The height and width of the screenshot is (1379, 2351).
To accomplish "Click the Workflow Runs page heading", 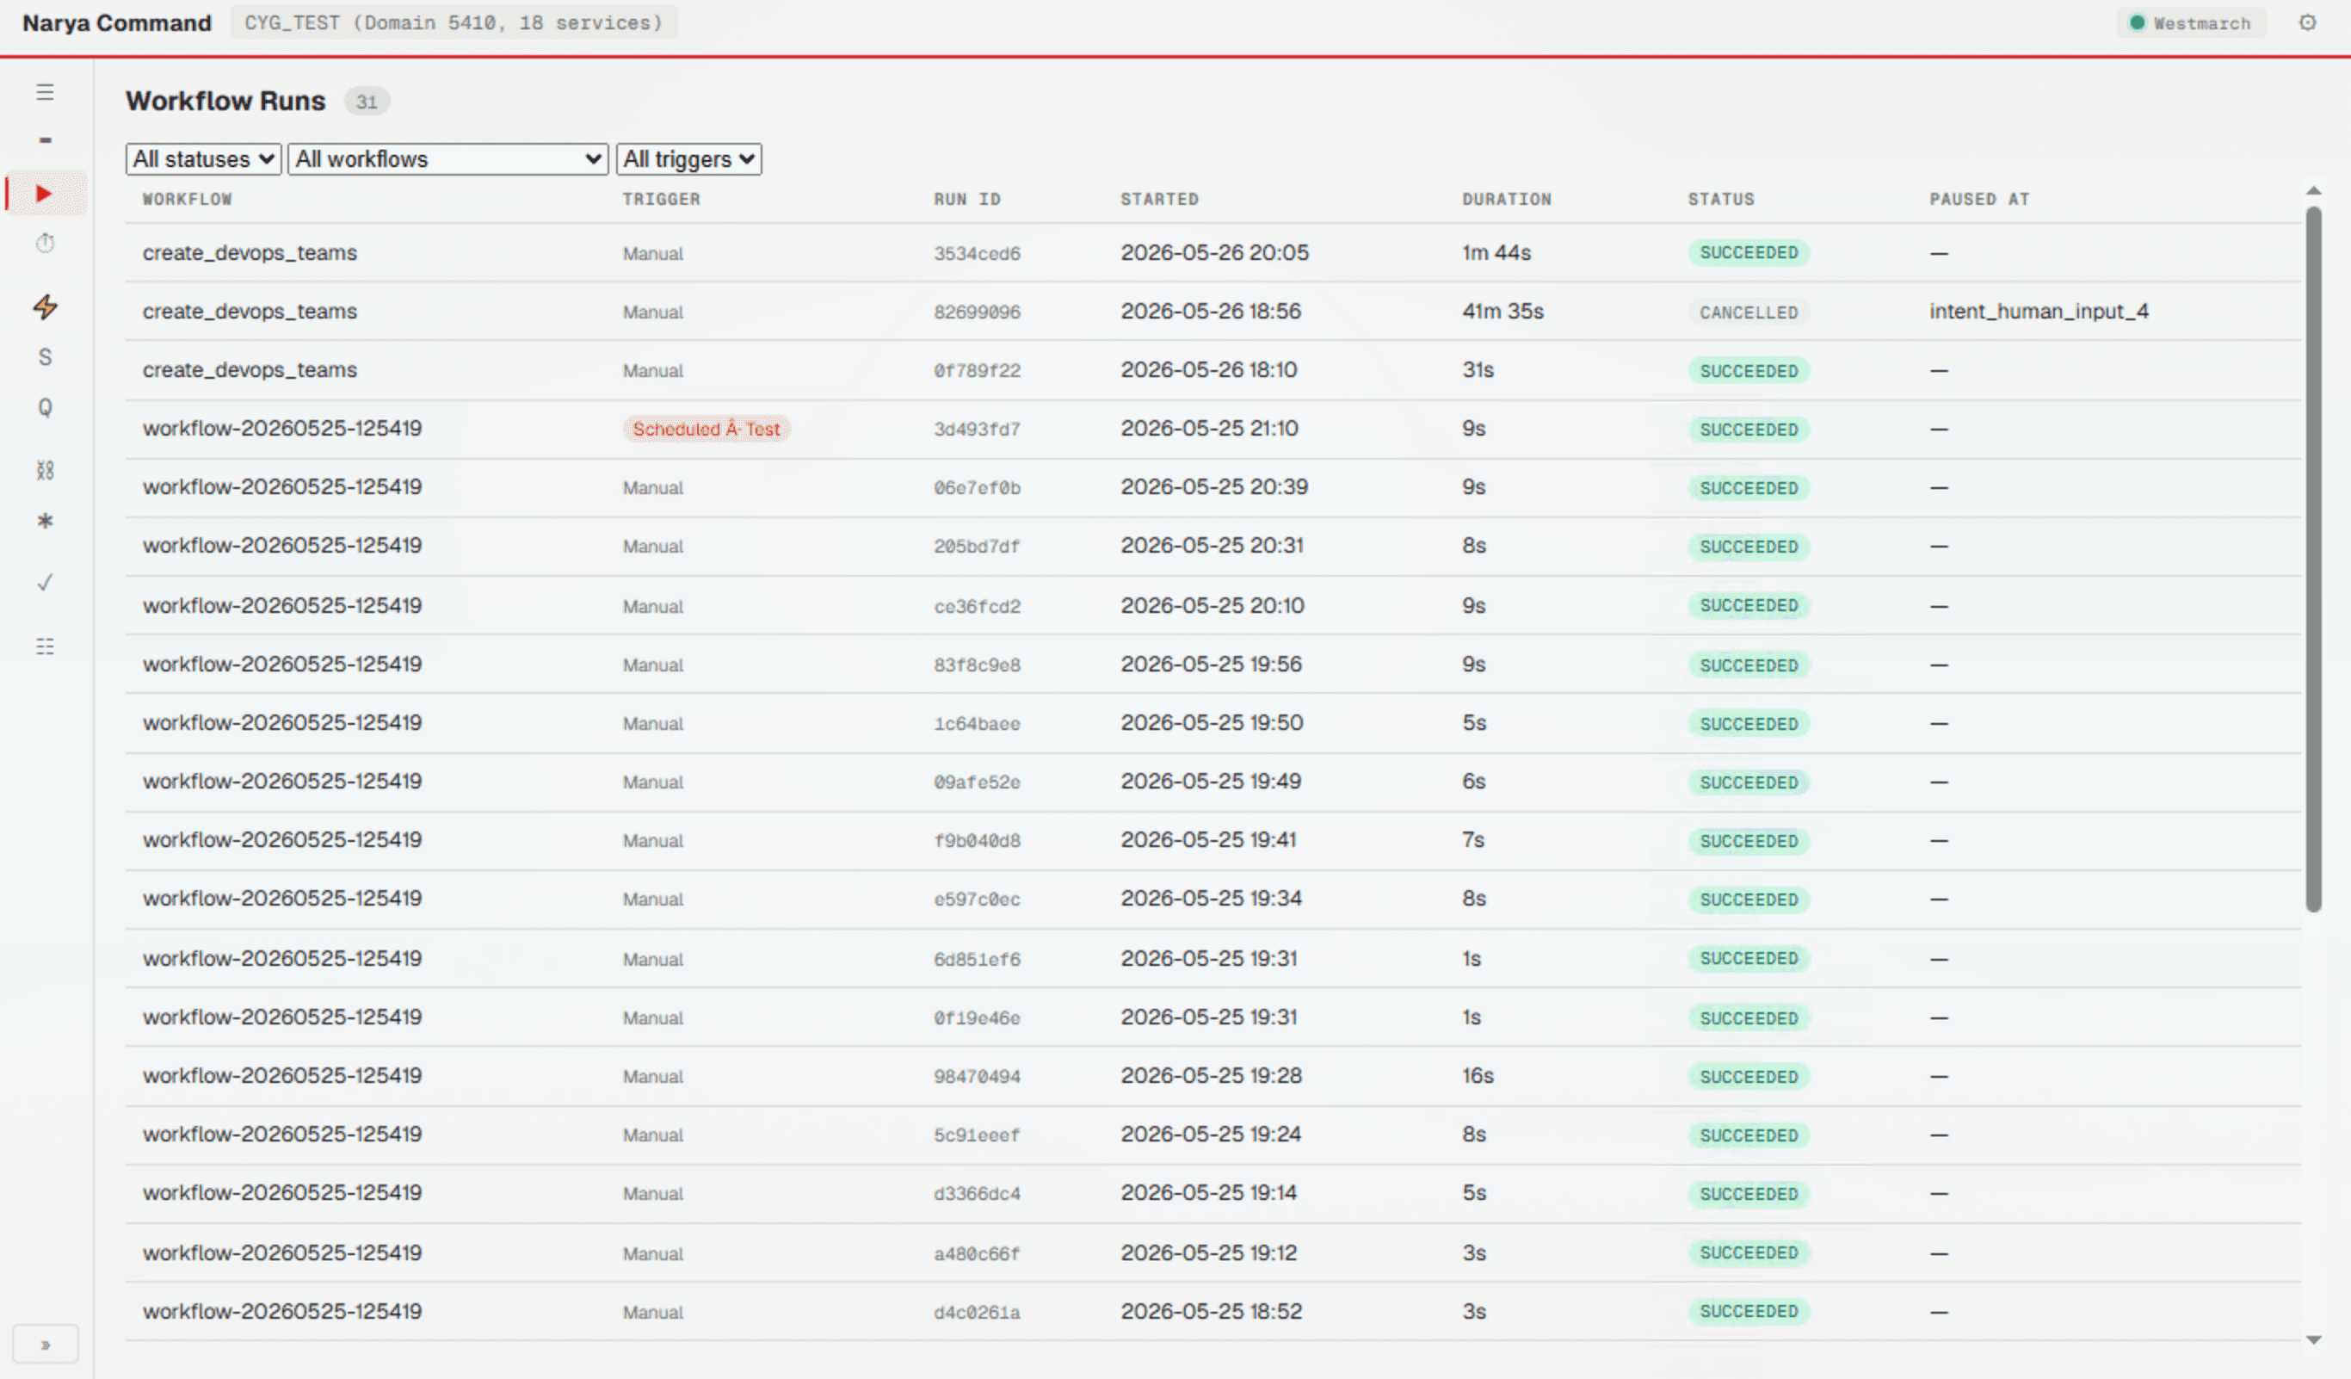I will (x=225, y=101).
